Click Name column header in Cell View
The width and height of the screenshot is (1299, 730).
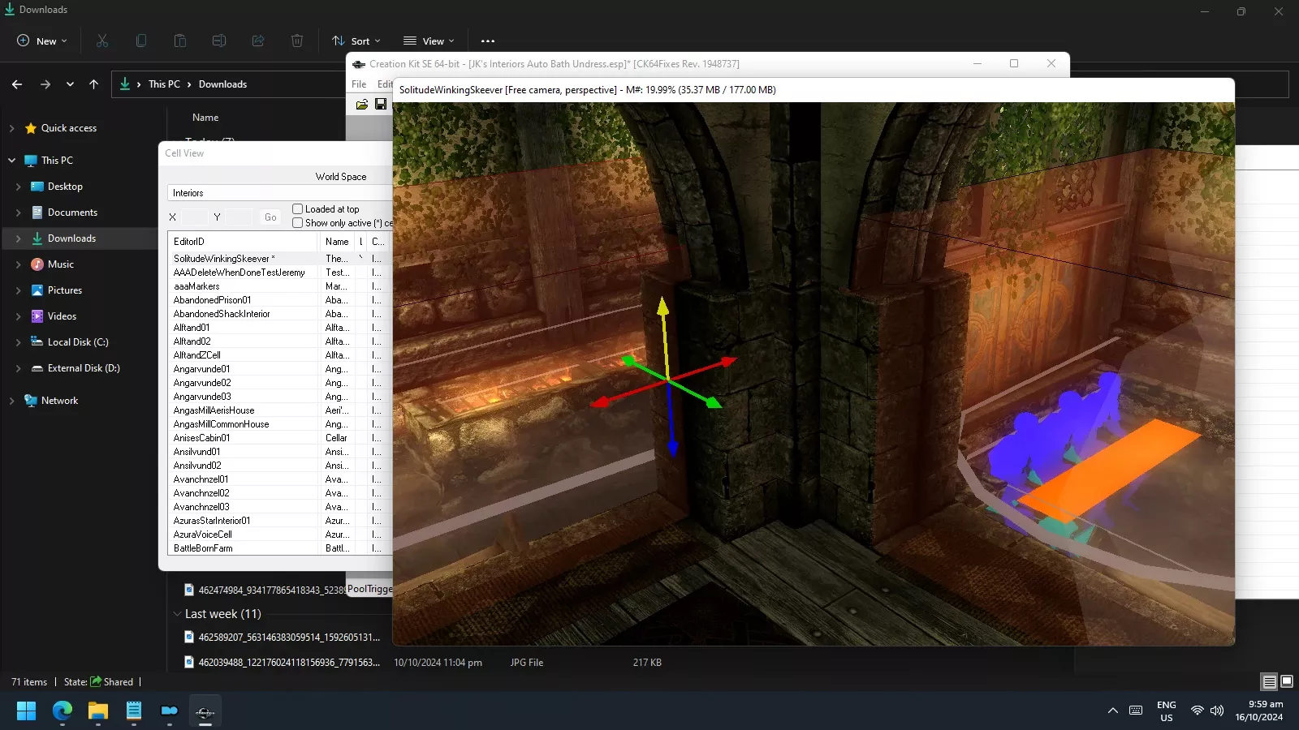[x=337, y=242]
